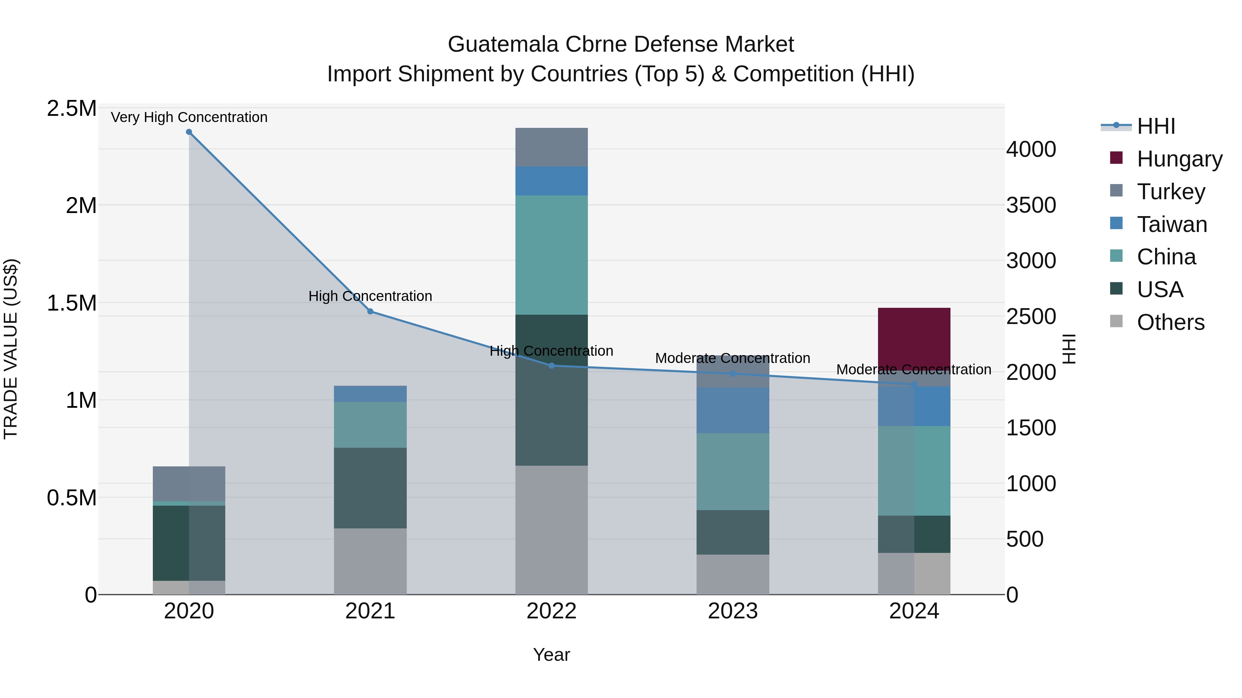Click the 2.5M left axis tick
Image resolution: width=1242 pixels, height=698 pixels.
tap(72, 108)
